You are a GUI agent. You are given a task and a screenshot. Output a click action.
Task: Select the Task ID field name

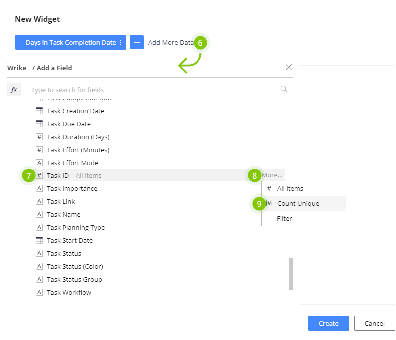click(58, 175)
